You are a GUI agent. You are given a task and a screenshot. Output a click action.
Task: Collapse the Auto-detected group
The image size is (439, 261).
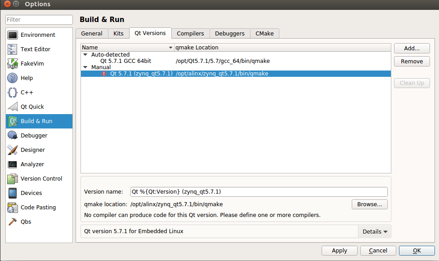[x=85, y=54]
